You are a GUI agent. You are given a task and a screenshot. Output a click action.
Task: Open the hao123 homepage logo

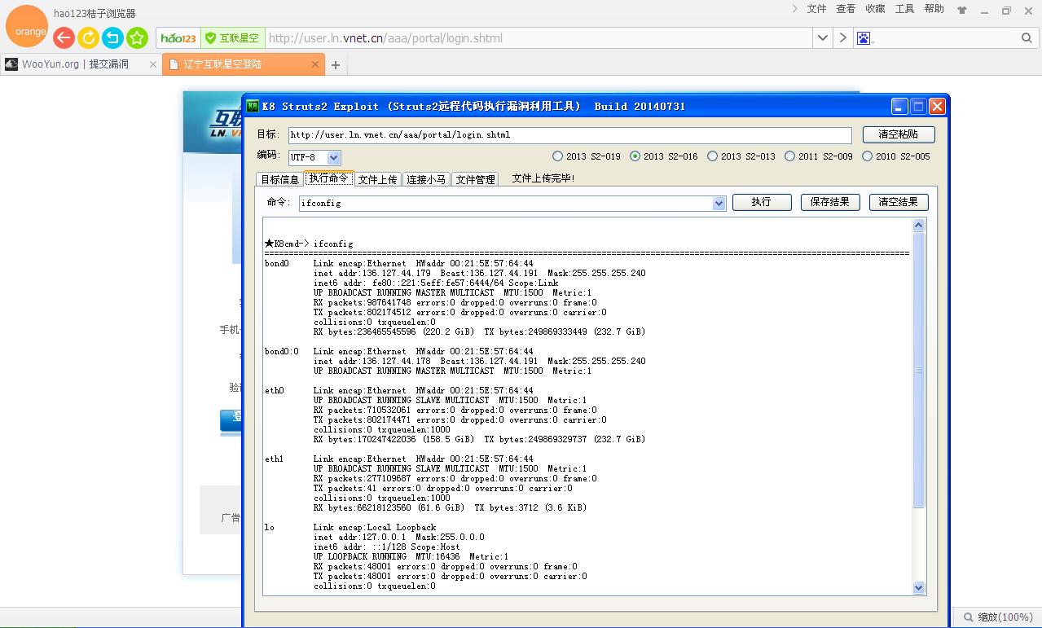click(178, 38)
